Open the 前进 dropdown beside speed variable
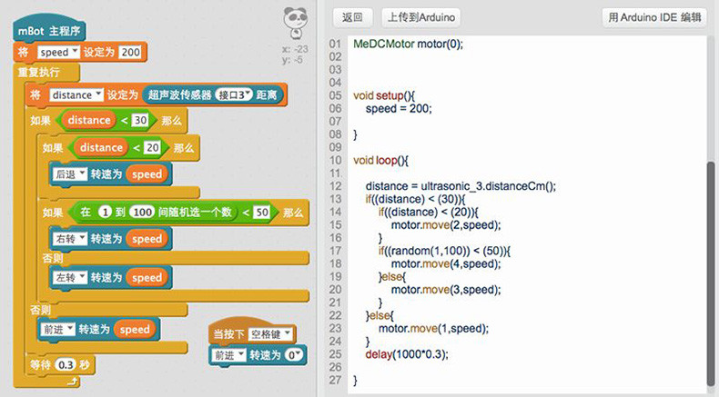The height and width of the screenshot is (397, 719). [57, 329]
